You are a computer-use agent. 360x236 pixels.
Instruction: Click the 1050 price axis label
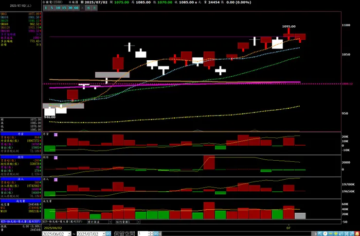click(x=347, y=54)
